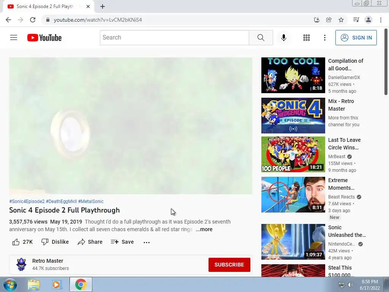Open Steal This $100,000 video title
389x292 pixels.
tap(341, 271)
